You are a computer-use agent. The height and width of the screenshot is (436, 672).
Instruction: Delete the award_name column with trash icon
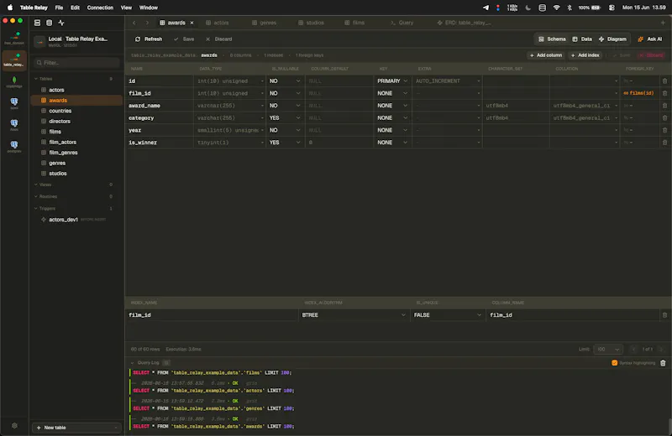click(x=664, y=106)
